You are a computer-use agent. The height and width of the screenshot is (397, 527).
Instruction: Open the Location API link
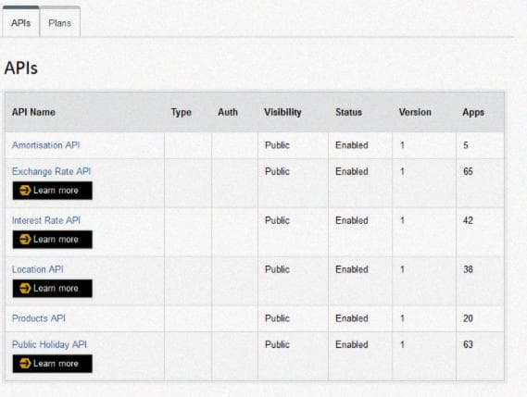(38, 269)
